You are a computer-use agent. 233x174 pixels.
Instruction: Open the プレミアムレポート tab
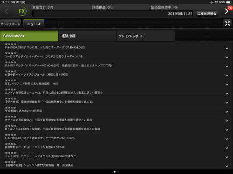tap(145, 36)
